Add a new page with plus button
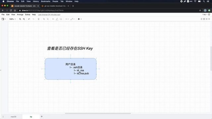The height and width of the screenshot is (119, 212). [x=42, y=116]
